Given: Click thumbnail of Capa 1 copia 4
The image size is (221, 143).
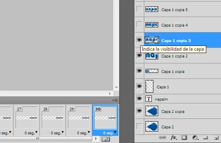Looking at the screenshot, I should coord(152,25).
